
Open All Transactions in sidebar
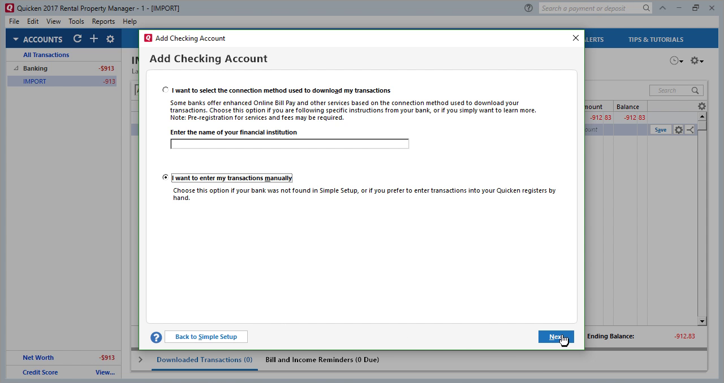pos(46,55)
